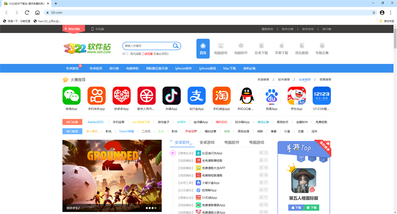
Task: Select the rank 2 badge
Action: tap(312, 159)
